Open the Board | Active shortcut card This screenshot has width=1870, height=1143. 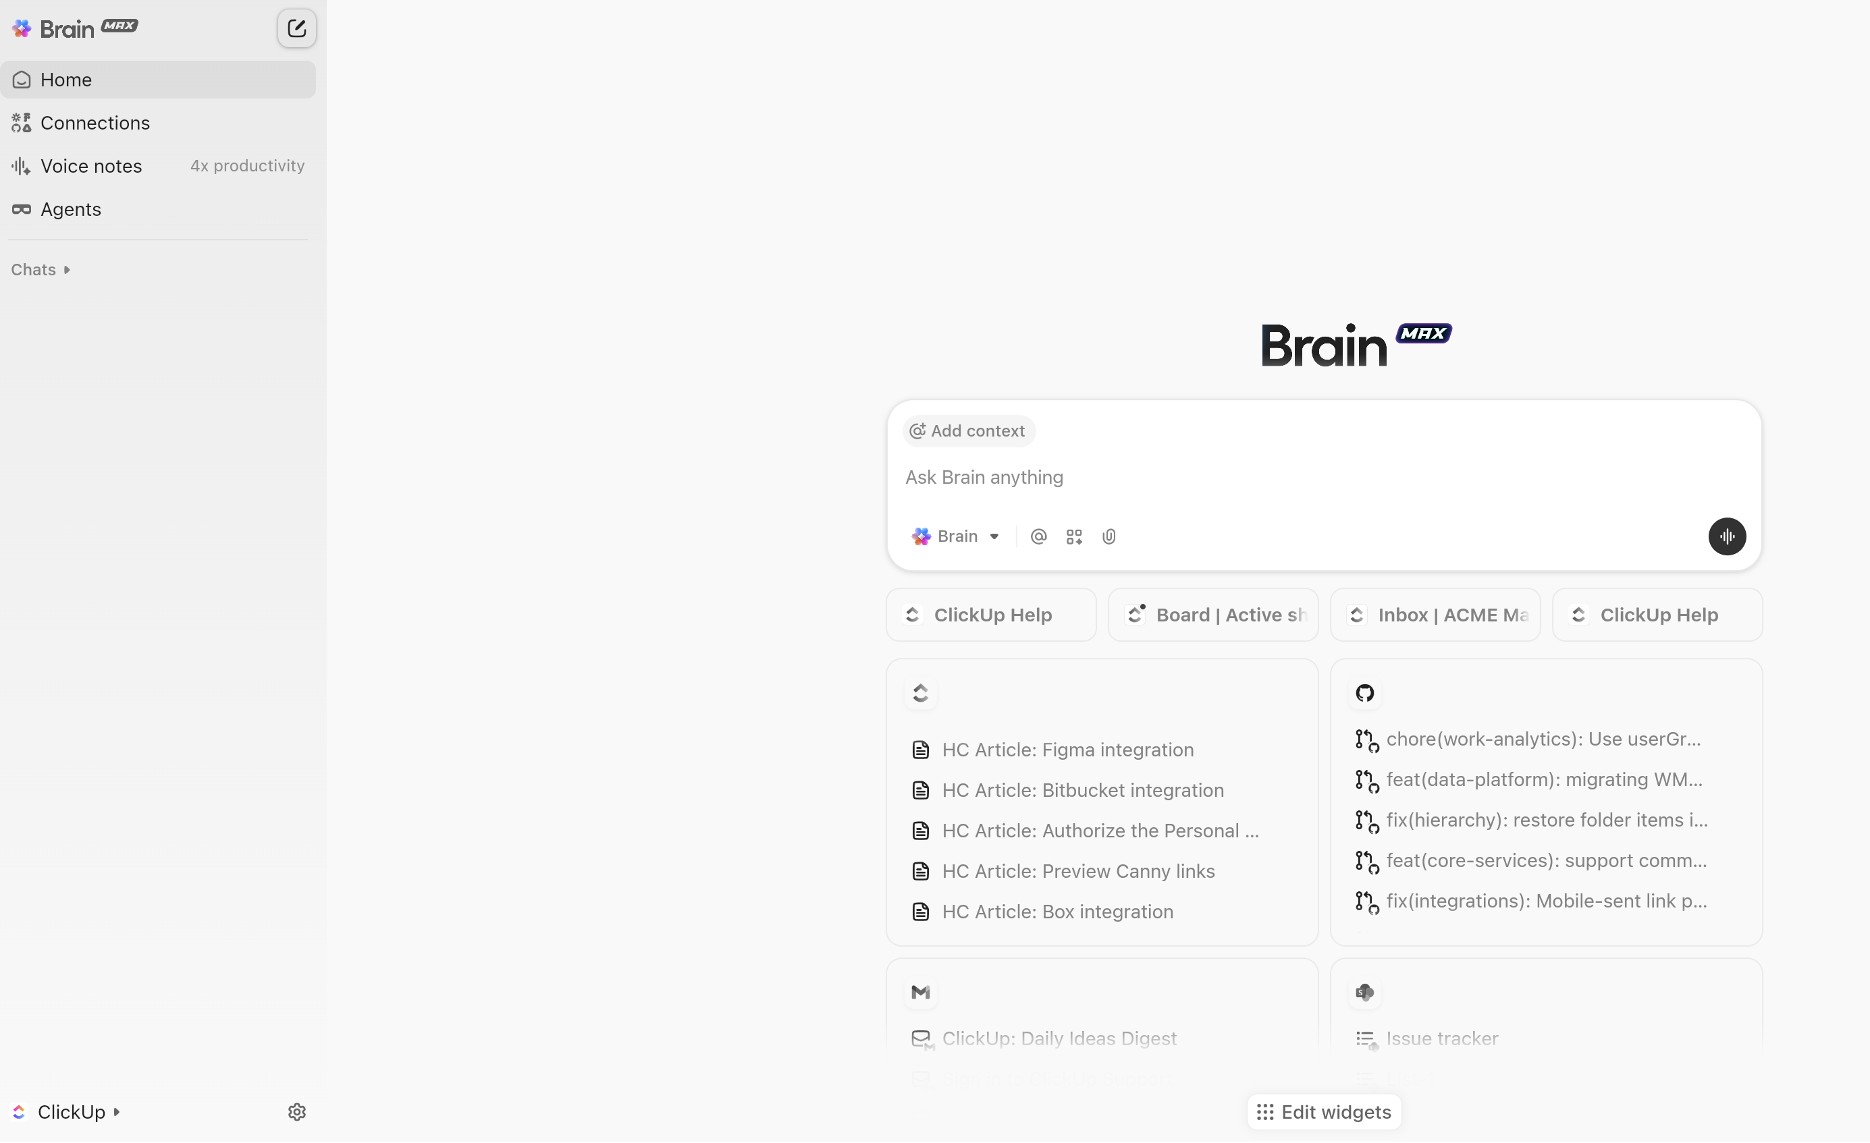coord(1212,615)
